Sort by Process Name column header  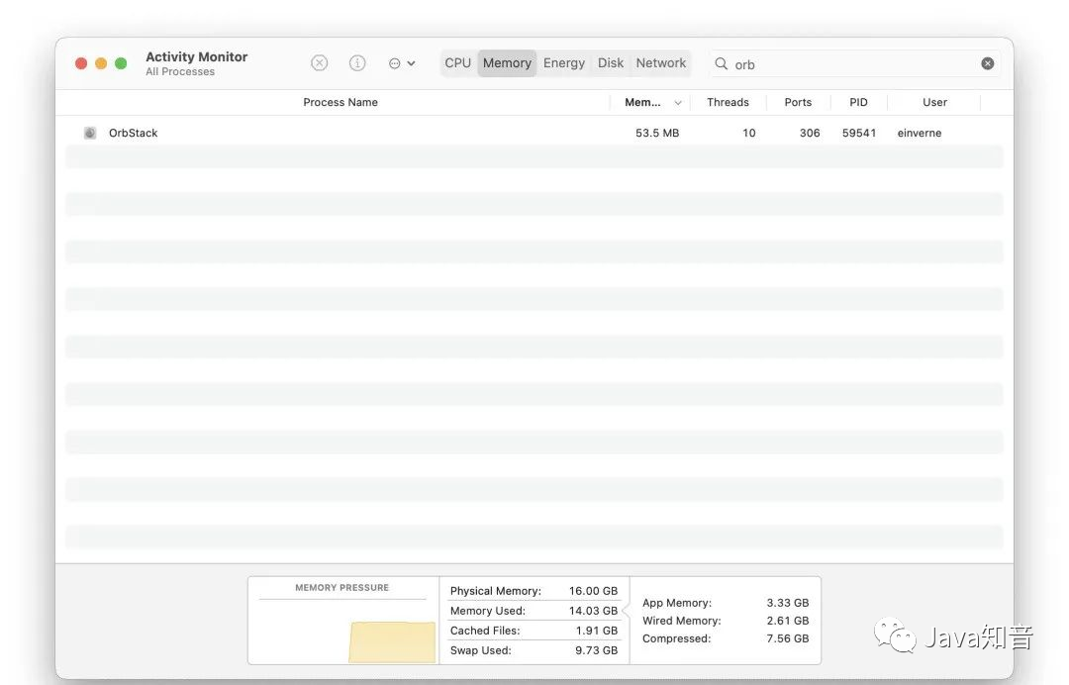(340, 103)
